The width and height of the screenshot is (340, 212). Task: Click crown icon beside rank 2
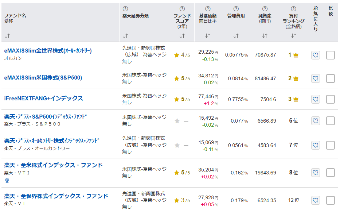click(x=296, y=78)
